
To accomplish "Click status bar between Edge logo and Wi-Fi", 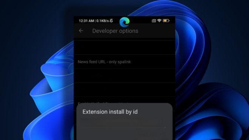I will pos(141,21).
